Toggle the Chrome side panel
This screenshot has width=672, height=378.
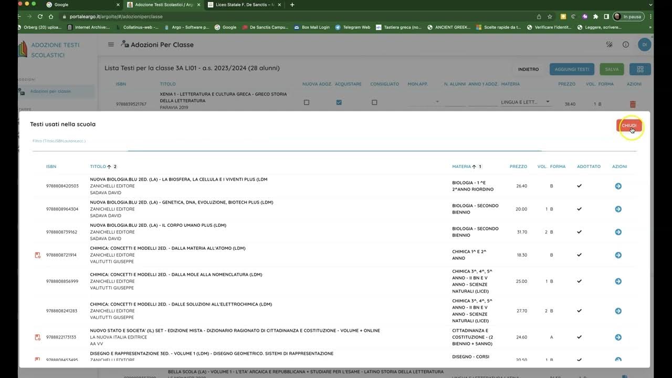pos(606,16)
